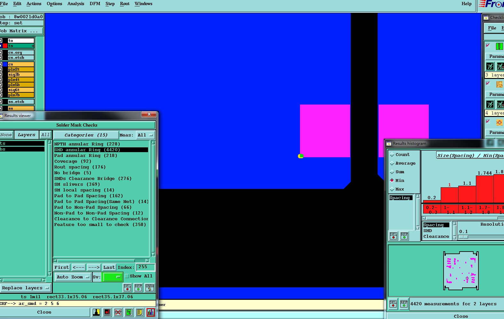The height and width of the screenshot is (319, 504).
Task: Toggle checklist checkbox beside orange figure icon
Action: [x=488, y=83]
